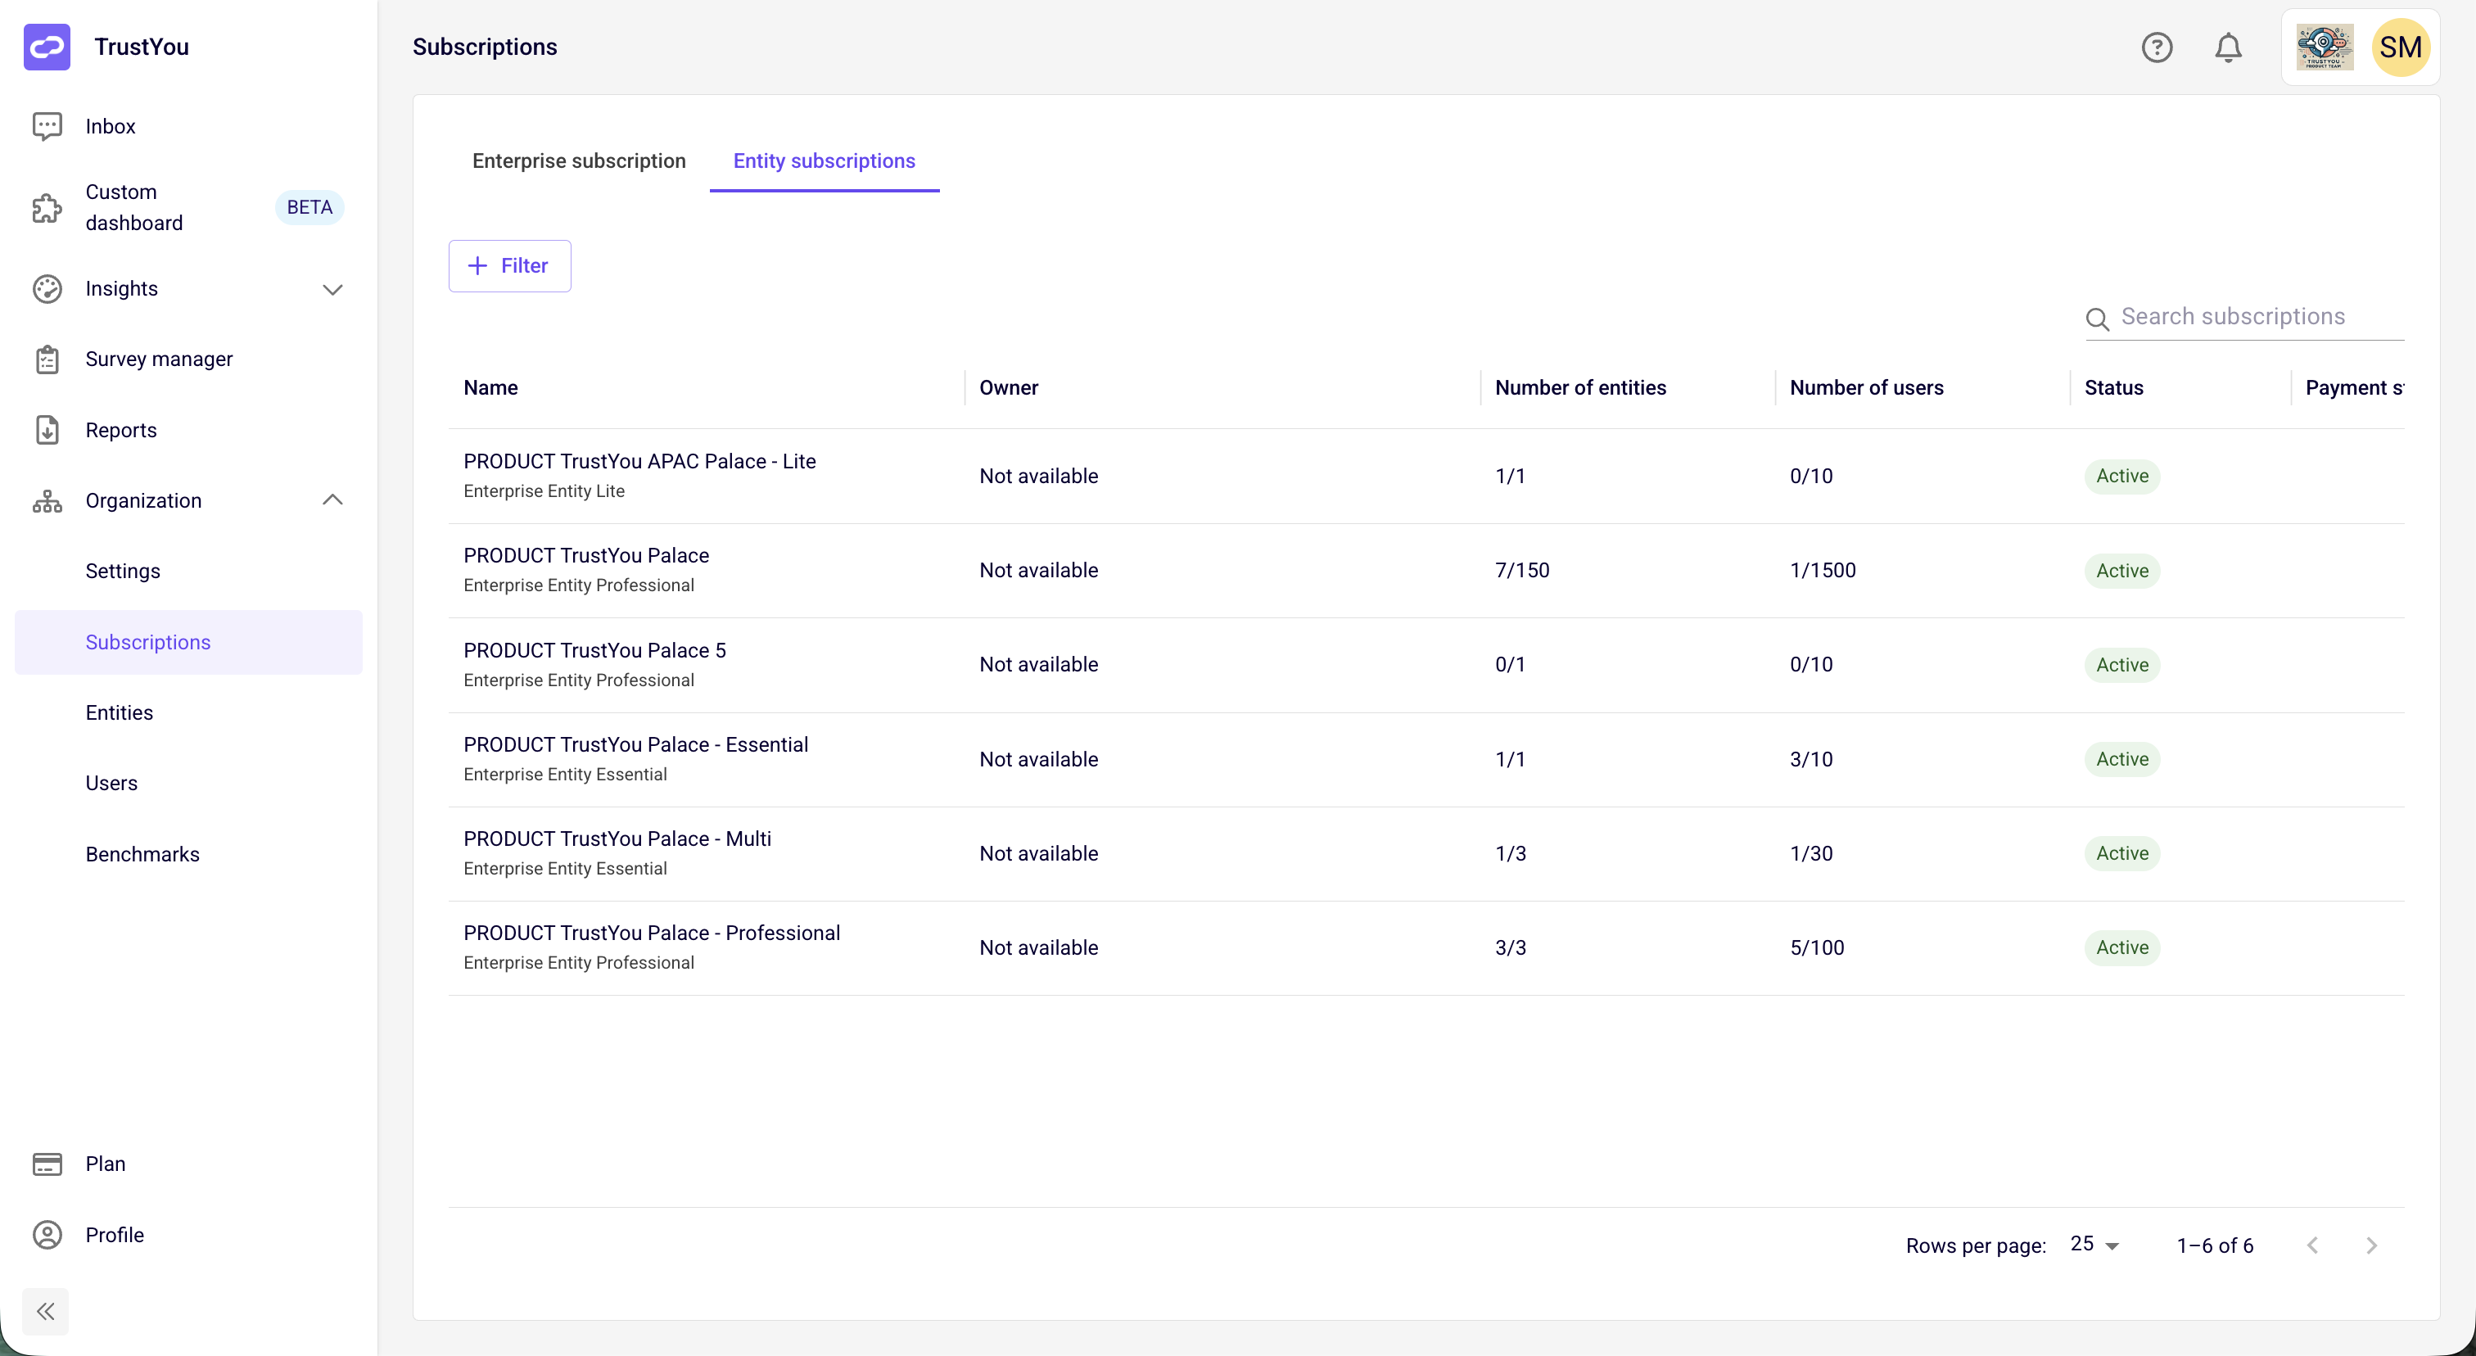Sort by Number of users header
2476x1356 pixels.
point(1866,388)
